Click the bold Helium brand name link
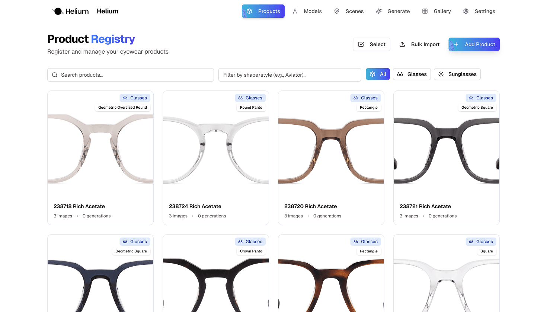547x312 pixels. pyautogui.click(x=108, y=11)
